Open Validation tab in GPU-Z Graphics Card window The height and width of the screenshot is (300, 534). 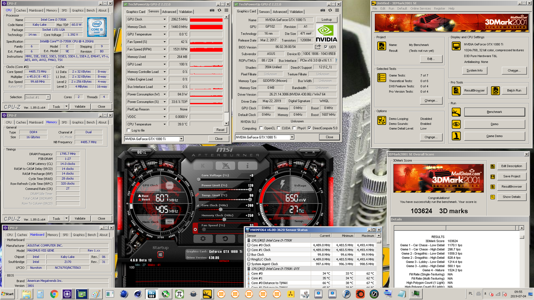coord(296,12)
